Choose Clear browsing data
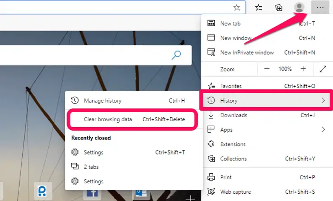333x201 pixels. (108, 119)
